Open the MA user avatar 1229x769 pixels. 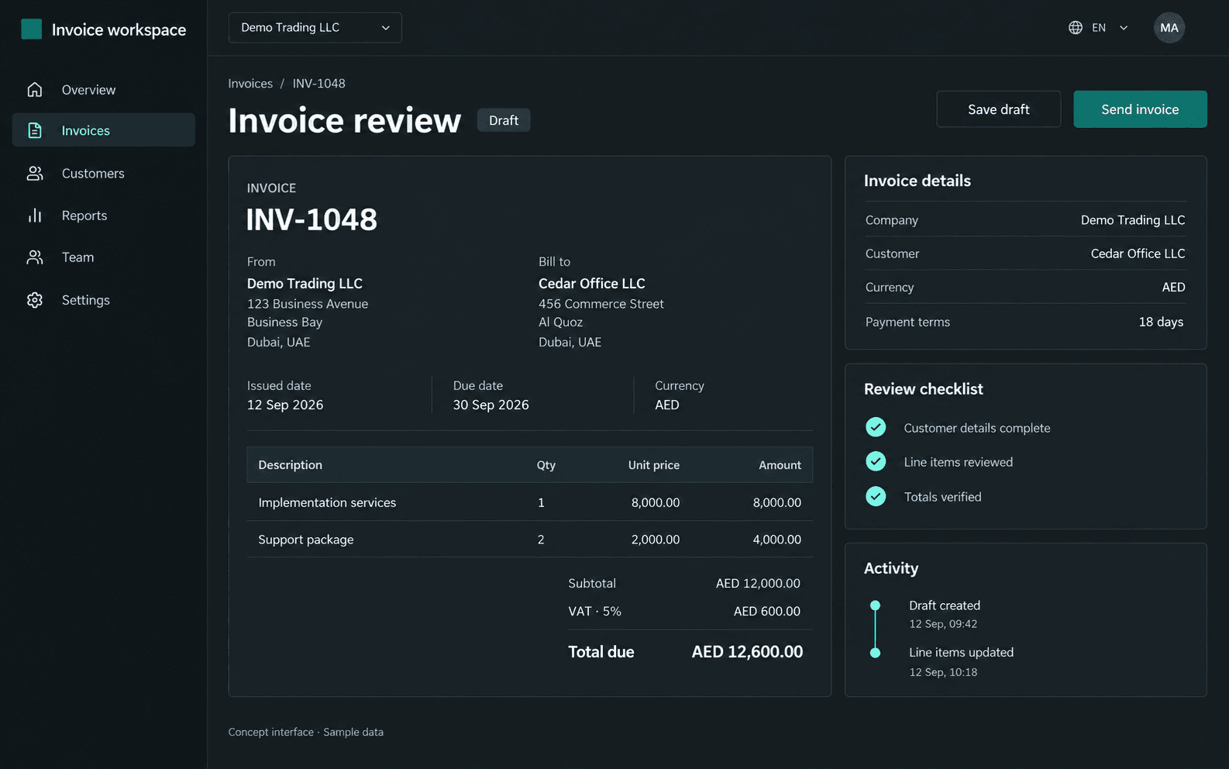pos(1169,28)
